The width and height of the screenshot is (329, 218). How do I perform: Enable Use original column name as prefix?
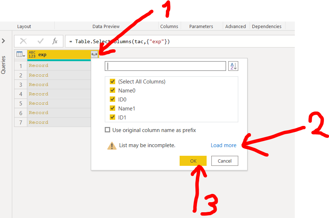pyautogui.click(x=107, y=130)
